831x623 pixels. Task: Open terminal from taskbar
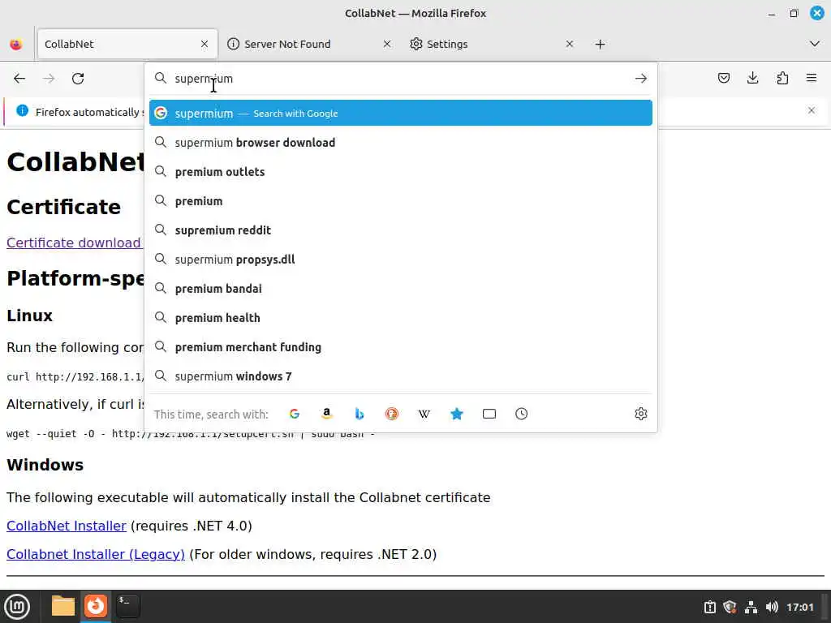point(127,606)
